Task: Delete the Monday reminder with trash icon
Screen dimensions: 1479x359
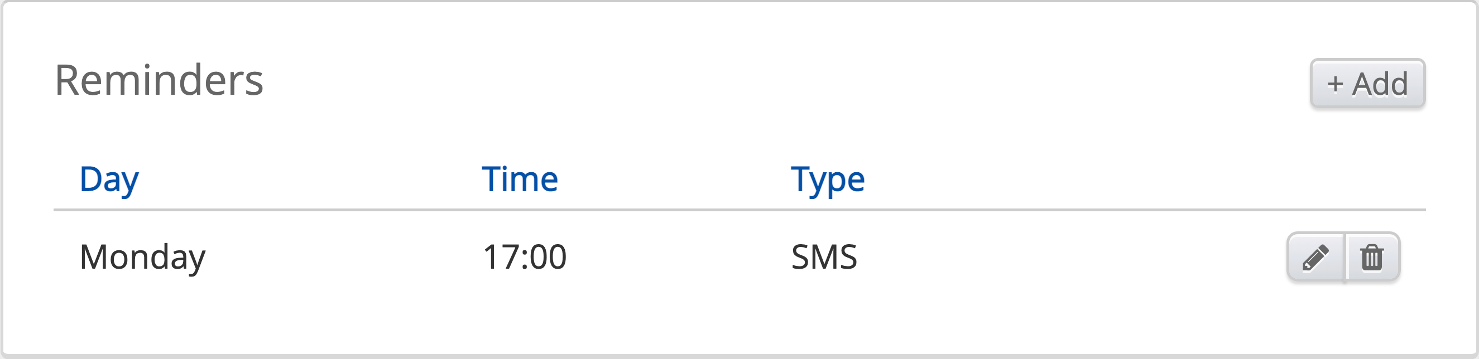Action: (x=1372, y=257)
